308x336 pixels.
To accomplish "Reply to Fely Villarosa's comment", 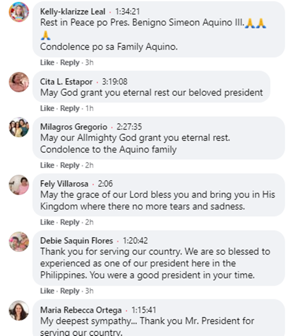I will [69, 222].
